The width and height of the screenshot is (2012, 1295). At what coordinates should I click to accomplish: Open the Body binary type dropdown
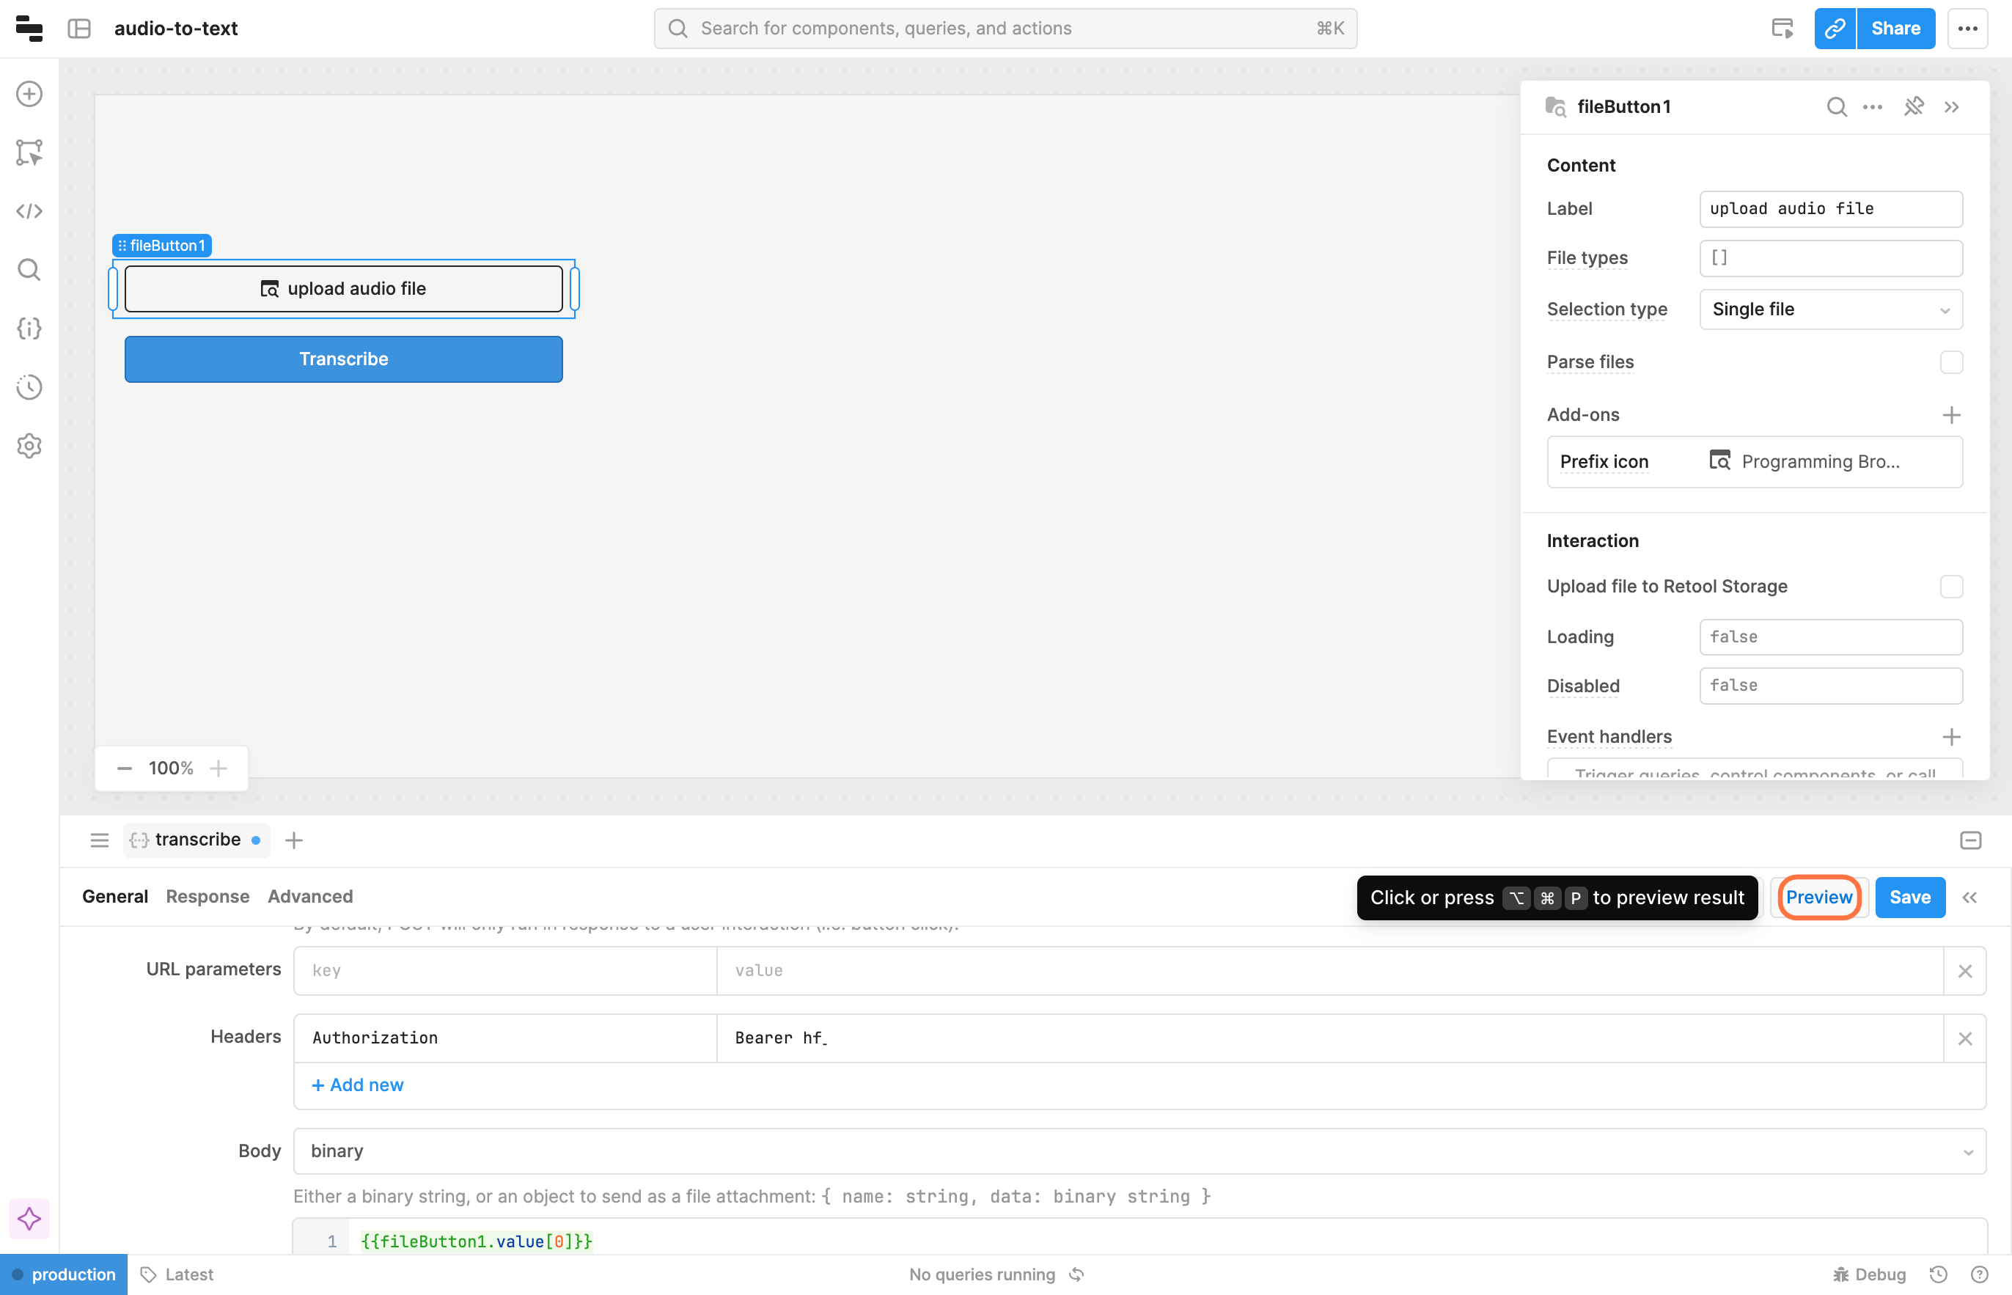(x=1139, y=1151)
